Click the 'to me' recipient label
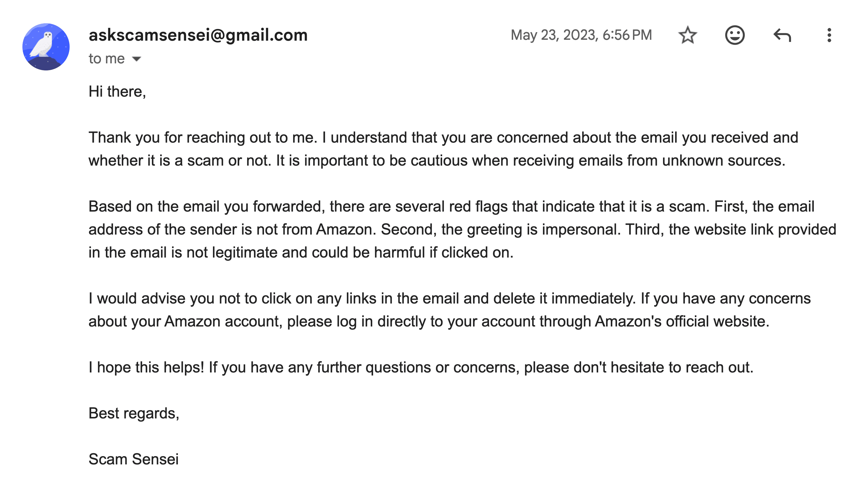 tap(106, 59)
